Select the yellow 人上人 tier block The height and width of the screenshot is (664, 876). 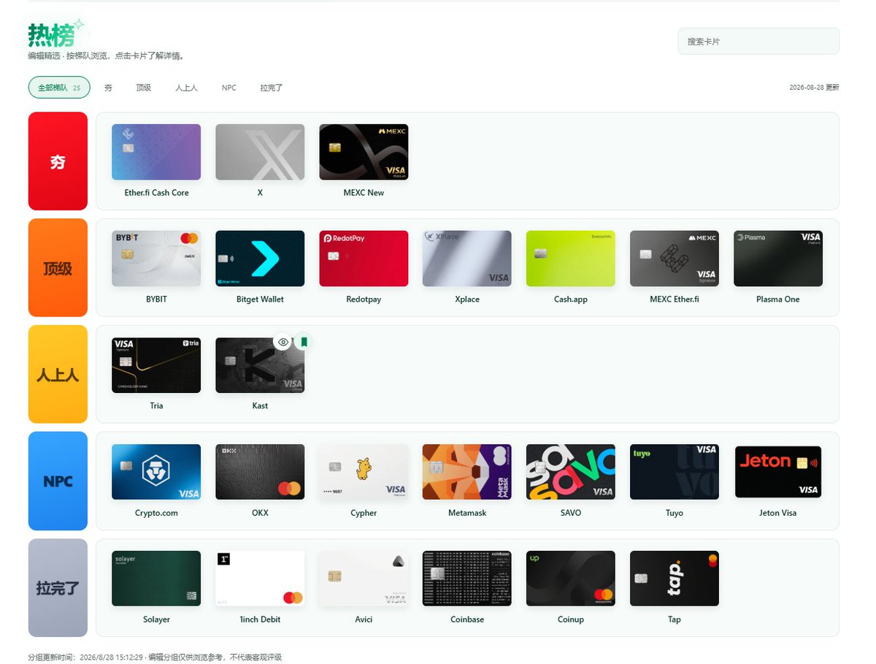[58, 375]
